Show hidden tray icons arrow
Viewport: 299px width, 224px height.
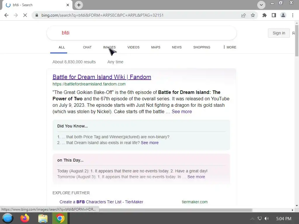252,219
